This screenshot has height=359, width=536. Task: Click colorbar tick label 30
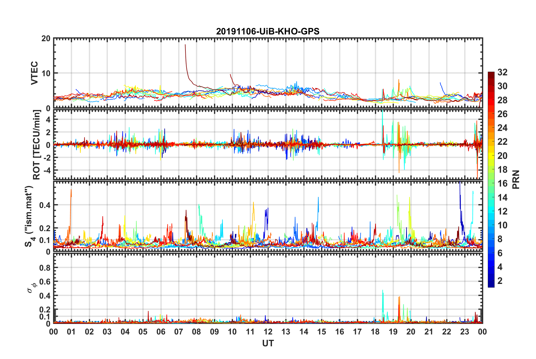tap(502, 86)
